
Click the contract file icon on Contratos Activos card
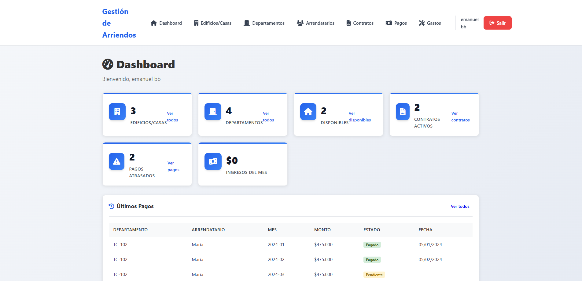[403, 112]
